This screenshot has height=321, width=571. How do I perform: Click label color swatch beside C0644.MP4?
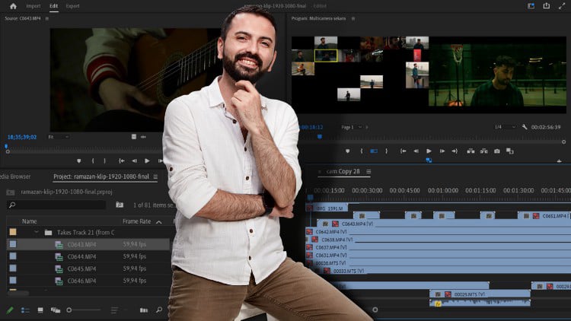point(13,256)
